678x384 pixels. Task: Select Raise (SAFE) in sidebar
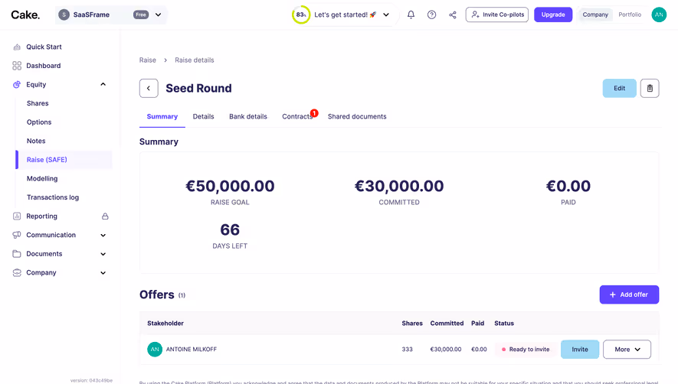pyautogui.click(x=64, y=160)
